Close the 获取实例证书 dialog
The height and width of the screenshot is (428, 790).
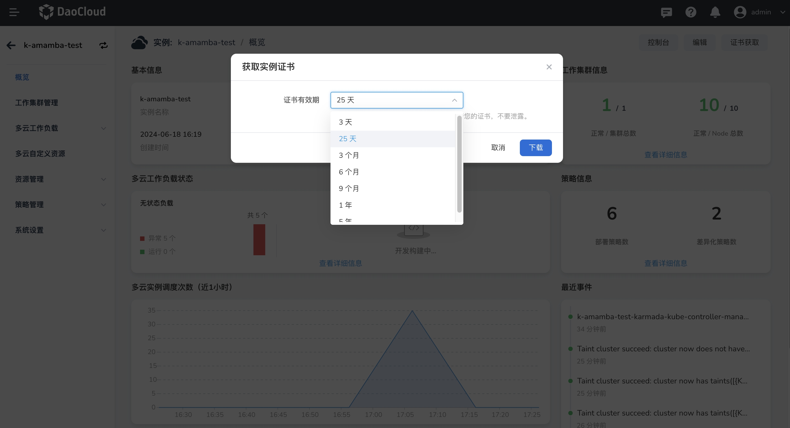pyautogui.click(x=549, y=67)
